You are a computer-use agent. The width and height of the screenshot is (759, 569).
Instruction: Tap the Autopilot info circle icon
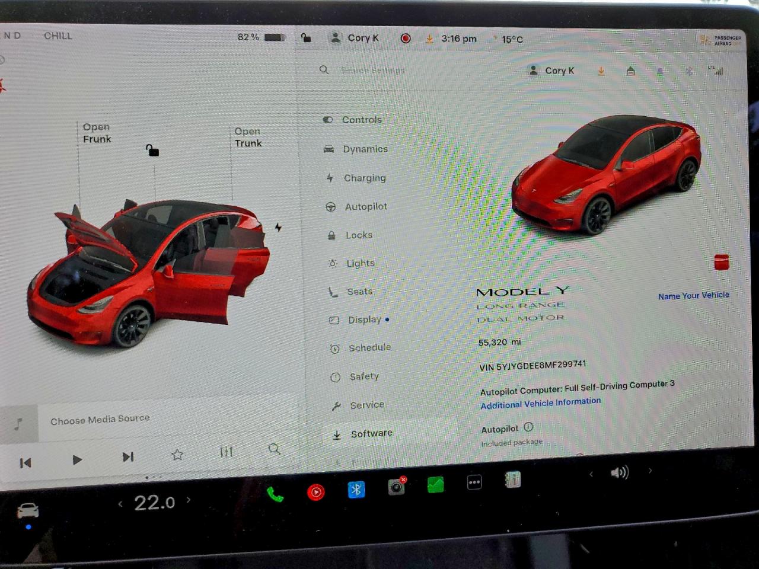528,427
